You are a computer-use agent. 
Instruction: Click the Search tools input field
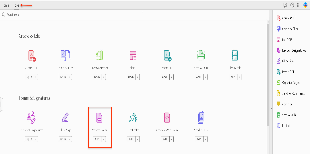click(60, 15)
